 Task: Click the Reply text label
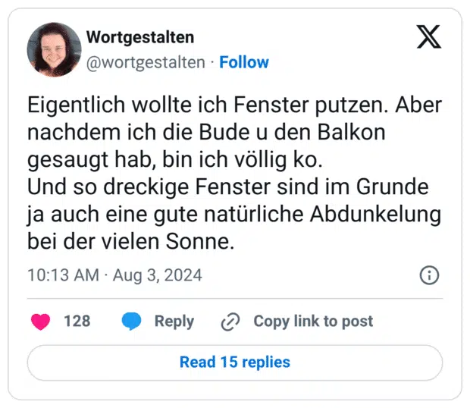pos(174,322)
